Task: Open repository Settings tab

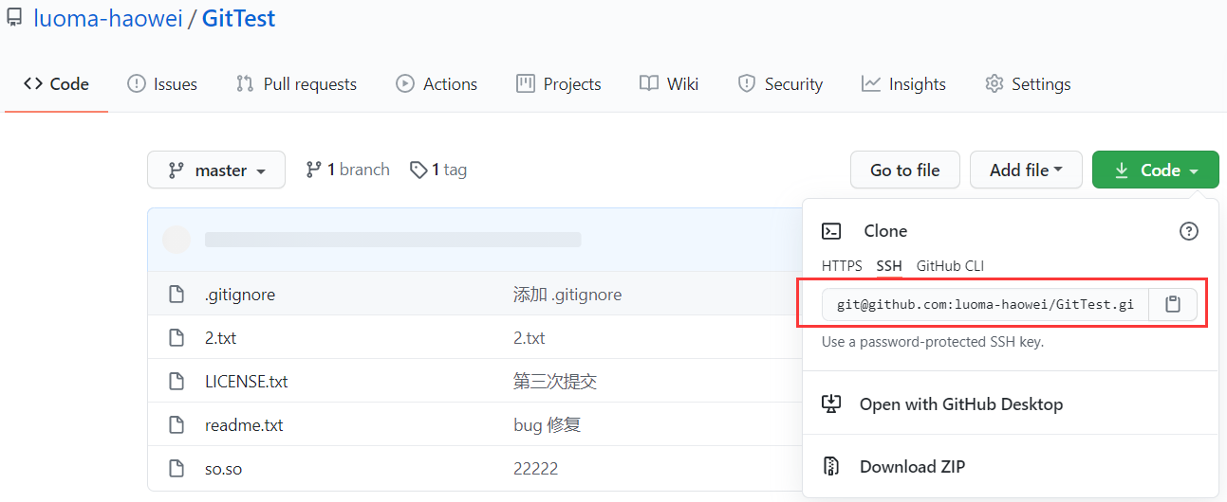Action: [1028, 84]
